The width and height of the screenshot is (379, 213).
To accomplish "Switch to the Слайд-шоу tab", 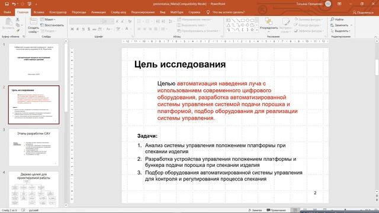I will click(118, 12).
